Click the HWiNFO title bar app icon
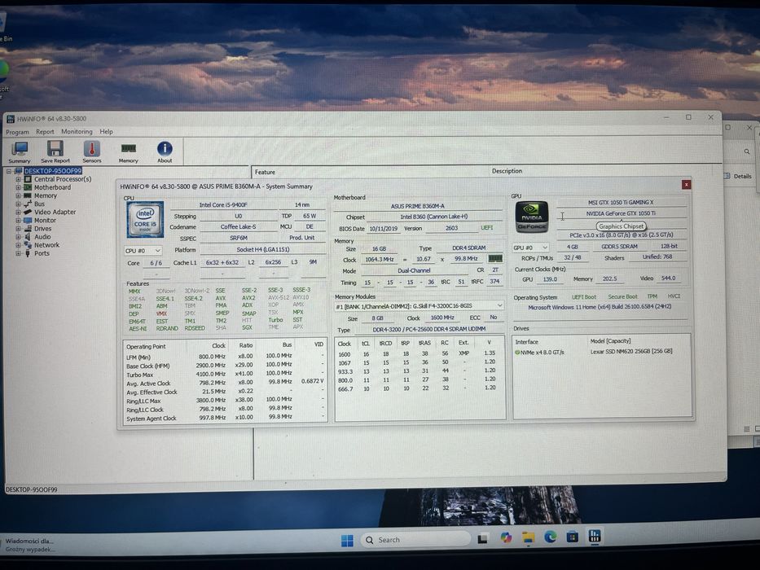 pos(11,119)
